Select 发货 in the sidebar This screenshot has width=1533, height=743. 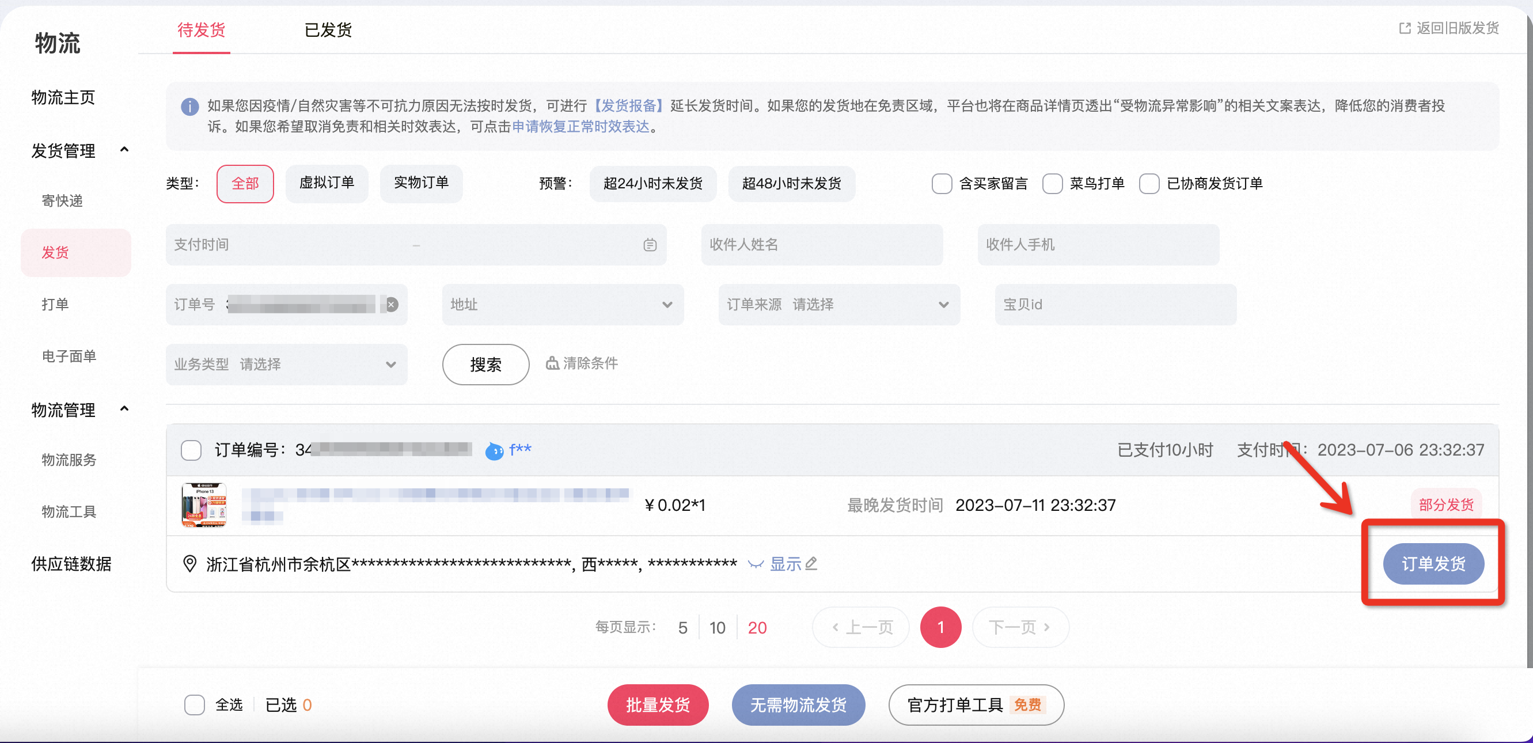click(x=75, y=252)
